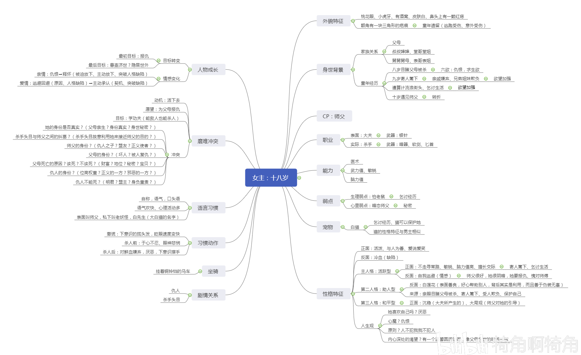The image size is (581, 355).
Task: Select the 愿望：为父母报仇 topic
Action: click(163, 109)
